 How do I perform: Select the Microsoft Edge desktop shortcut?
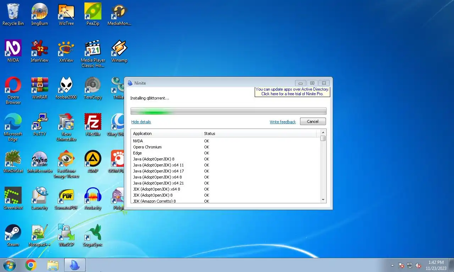click(13, 127)
